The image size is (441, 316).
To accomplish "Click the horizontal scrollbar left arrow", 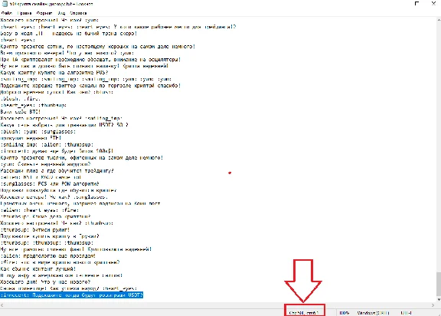I will coord(2,305).
